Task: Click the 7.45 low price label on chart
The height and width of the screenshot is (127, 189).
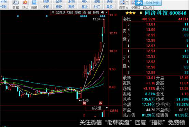Action: pos(85,100)
